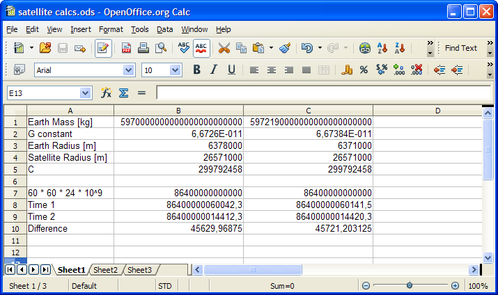Click Format Paintbrush icon
The width and height of the screenshot is (498, 295).
284,48
